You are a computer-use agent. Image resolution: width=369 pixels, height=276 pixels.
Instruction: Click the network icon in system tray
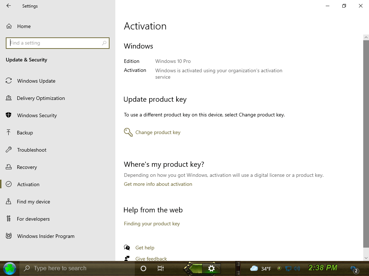[x=288, y=268]
